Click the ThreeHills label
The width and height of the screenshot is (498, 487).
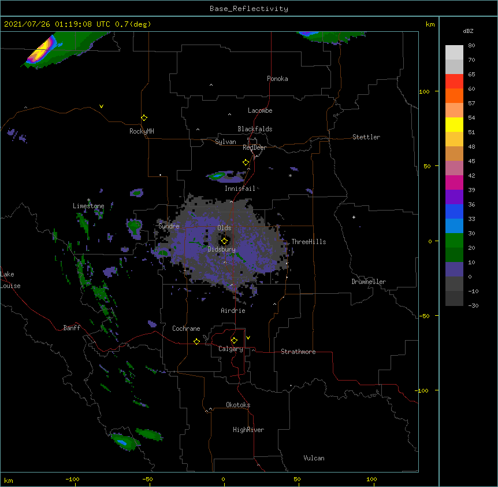click(309, 242)
